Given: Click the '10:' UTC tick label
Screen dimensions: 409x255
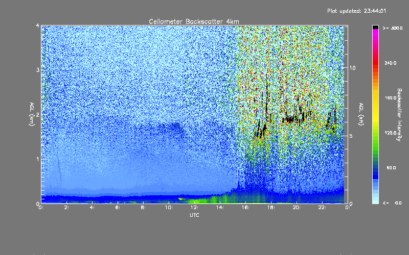Looking at the screenshot, I should [169, 208].
